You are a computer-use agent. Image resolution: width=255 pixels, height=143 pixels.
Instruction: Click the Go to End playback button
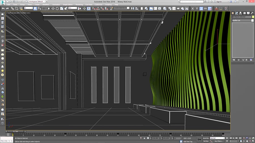click(x=240, y=138)
